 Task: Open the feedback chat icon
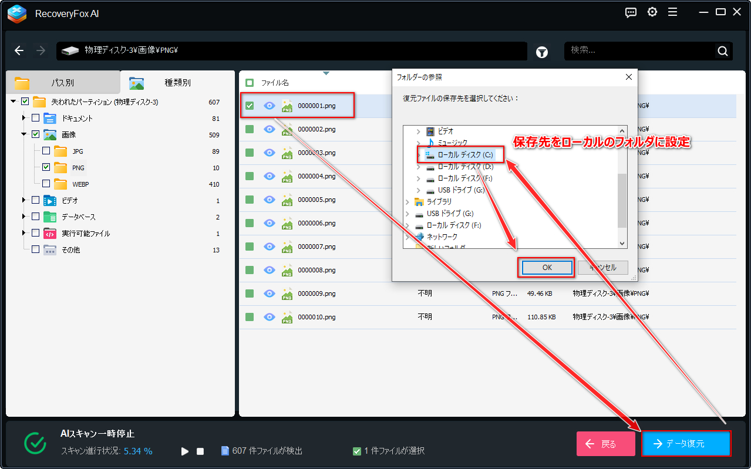[631, 12]
